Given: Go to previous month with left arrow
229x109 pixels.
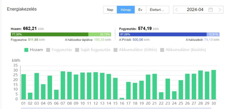Looking at the screenshot, I should (177, 10).
